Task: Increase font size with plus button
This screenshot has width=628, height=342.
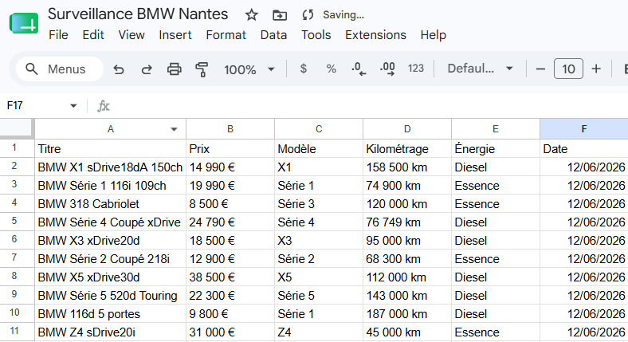Action: pos(596,69)
